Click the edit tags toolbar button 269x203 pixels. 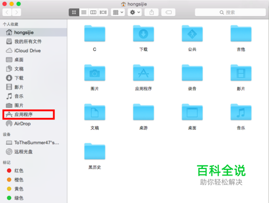(x=168, y=12)
